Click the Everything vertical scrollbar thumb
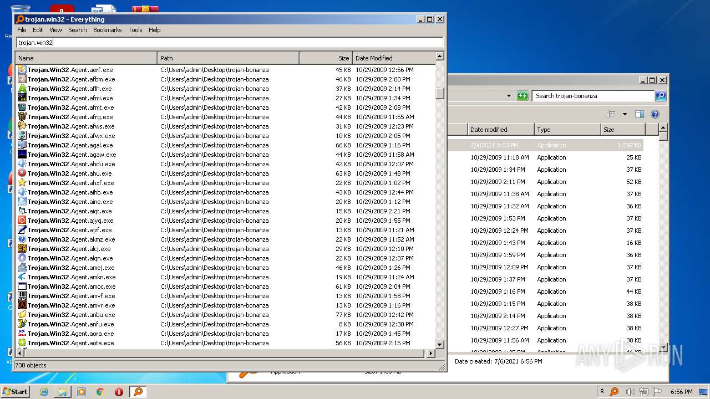710x399 pixels. pos(440,93)
